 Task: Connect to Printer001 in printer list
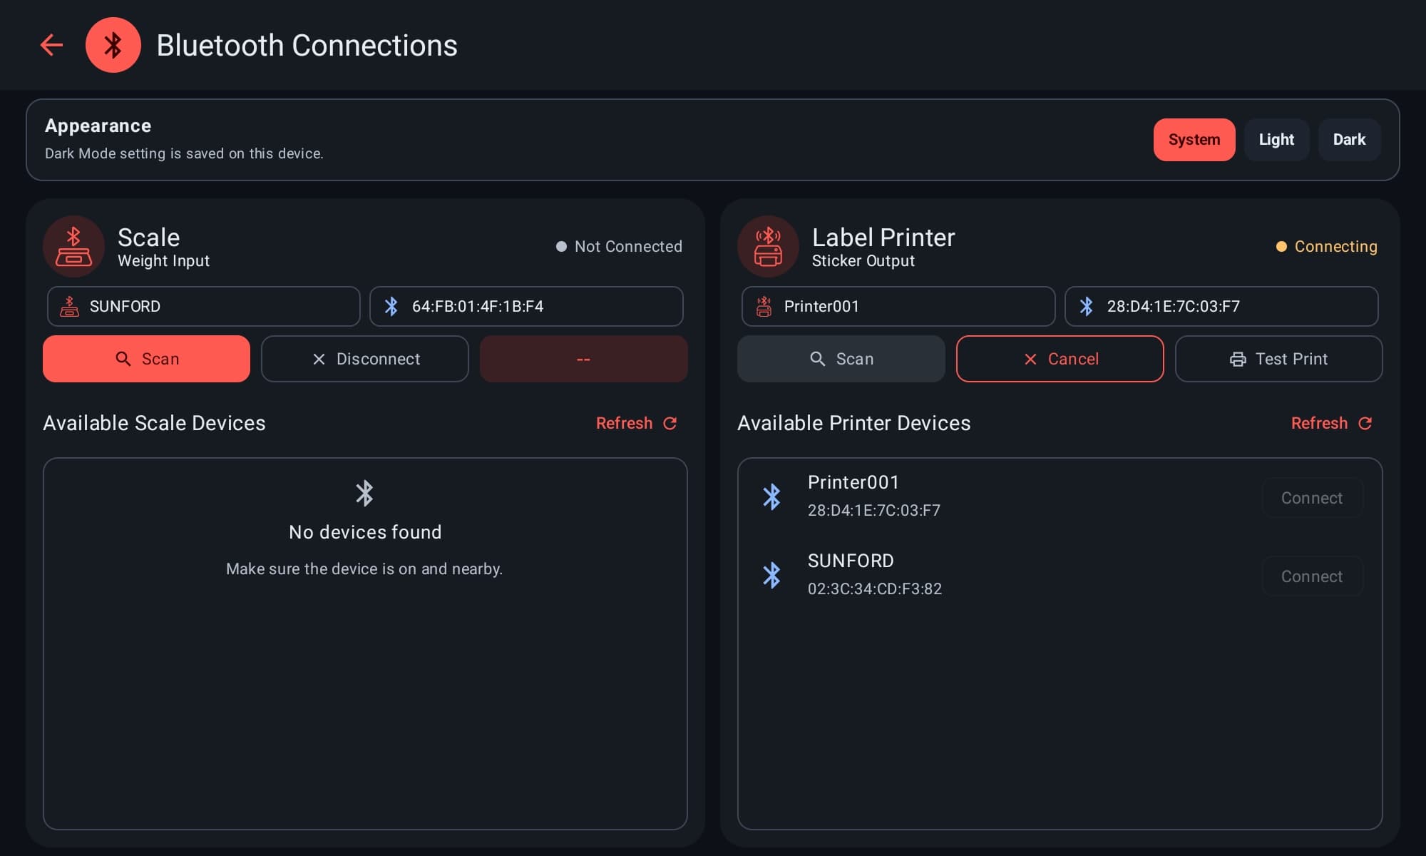(x=1312, y=498)
